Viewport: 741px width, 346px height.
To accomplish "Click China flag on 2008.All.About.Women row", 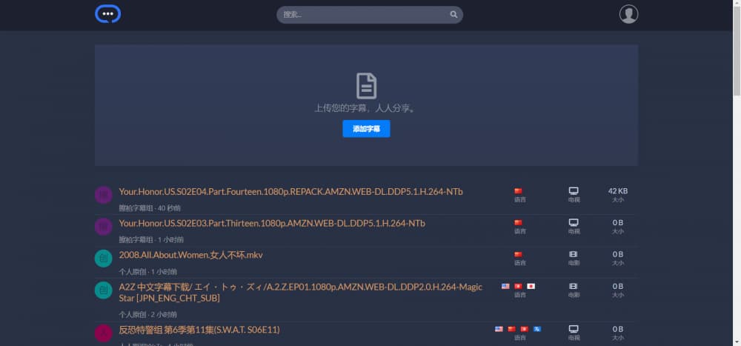I will click(519, 254).
